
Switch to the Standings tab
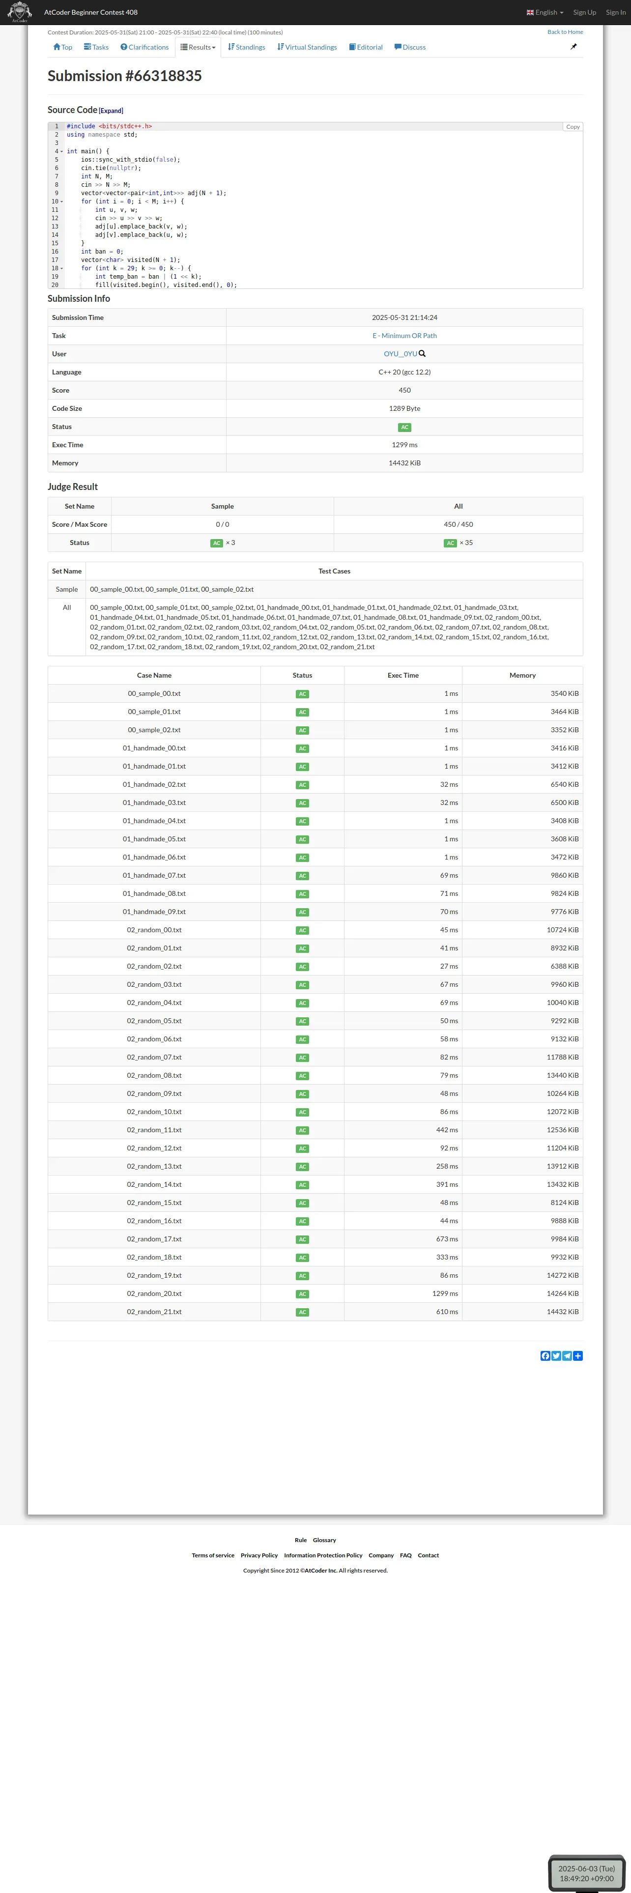click(x=246, y=47)
